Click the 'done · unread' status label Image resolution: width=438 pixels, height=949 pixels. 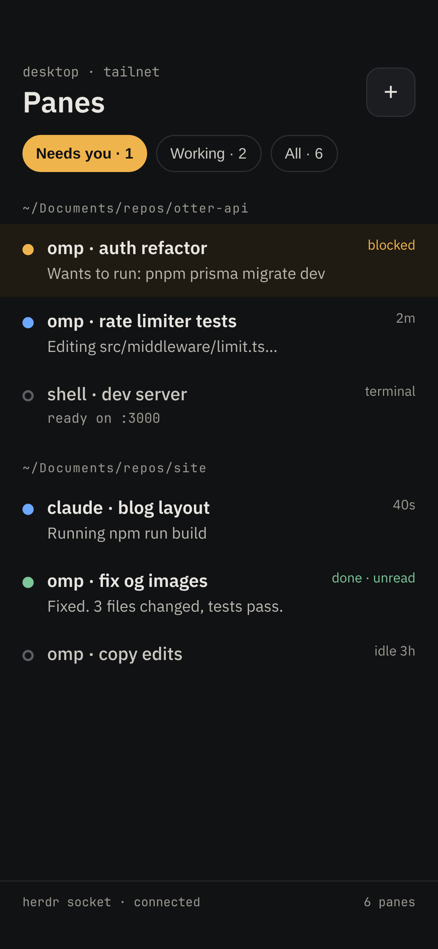pyautogui.click(x=373, y=578)
